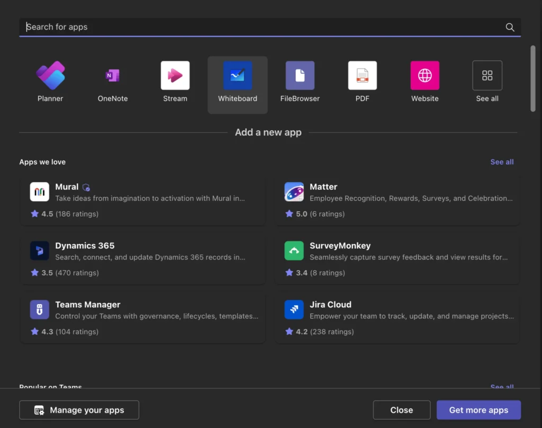The height and width of the screenshot is (428, 542).
Task: Choose the Stream app icon
Action: (x=175, y=76)
